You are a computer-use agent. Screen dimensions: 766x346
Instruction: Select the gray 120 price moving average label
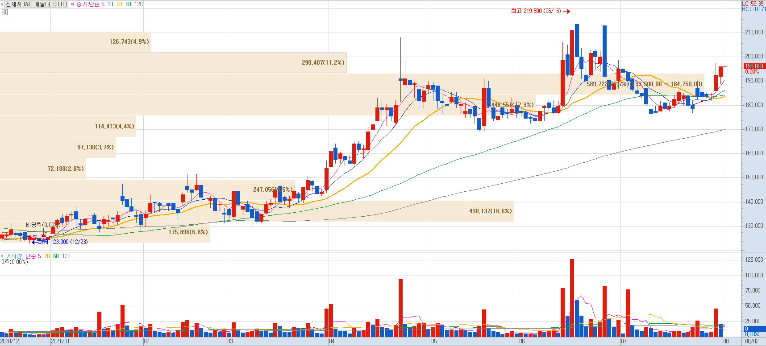click(x=138, y=4)
